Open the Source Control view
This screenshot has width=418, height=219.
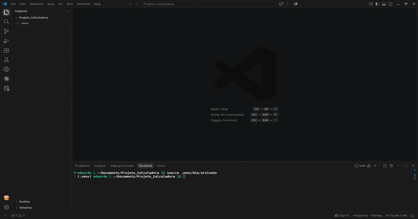coord(6,31)
